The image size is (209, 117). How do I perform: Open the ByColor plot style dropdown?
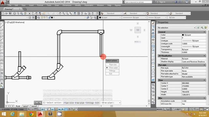coord(177,18)
